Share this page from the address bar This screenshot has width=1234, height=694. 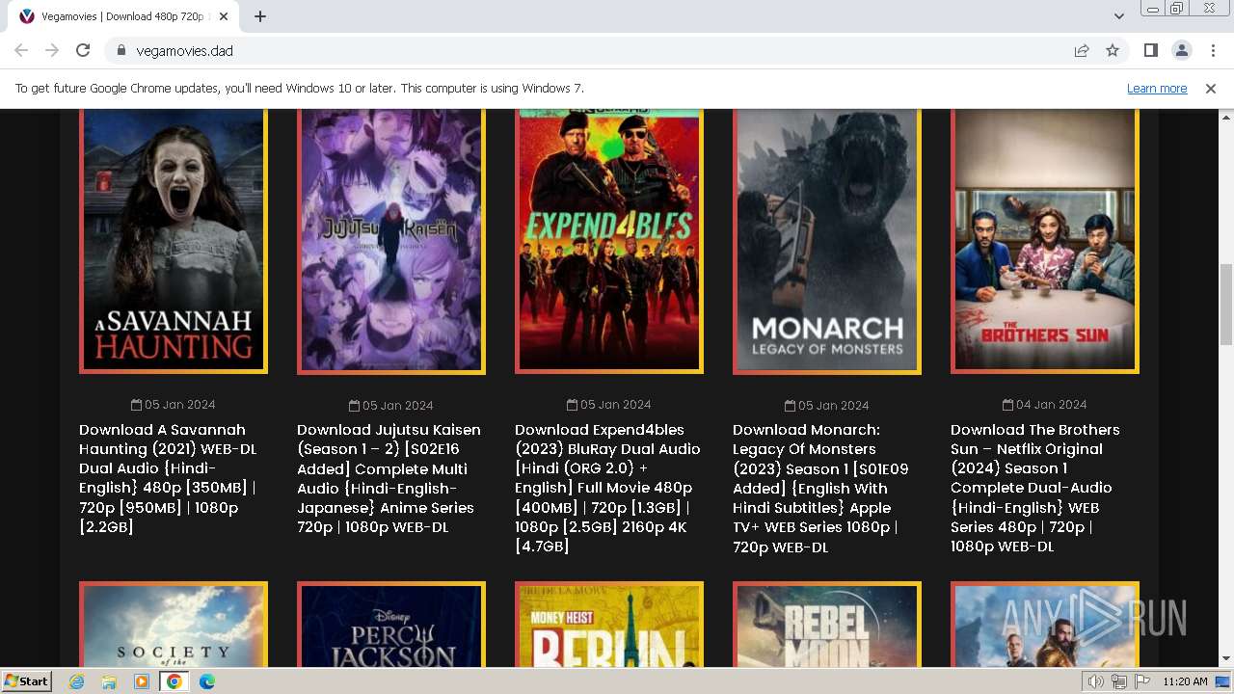[x=1082, y=51]
